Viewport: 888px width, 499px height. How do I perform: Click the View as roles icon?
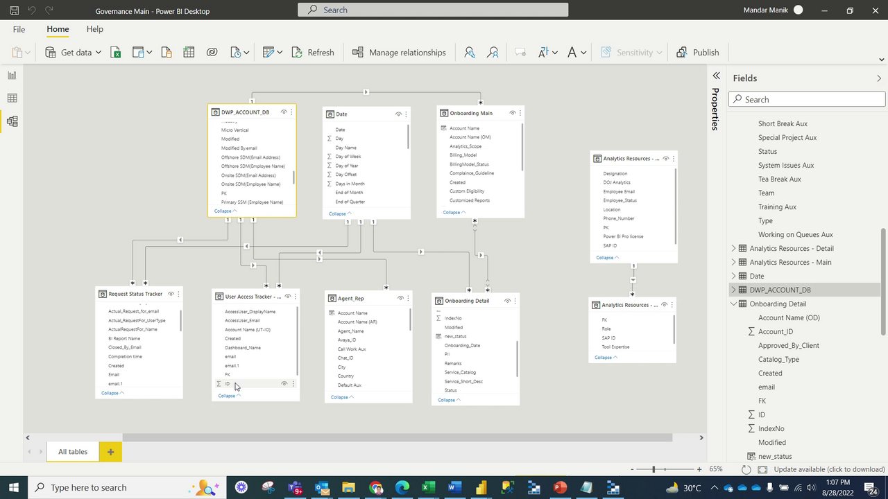[493, 53]
